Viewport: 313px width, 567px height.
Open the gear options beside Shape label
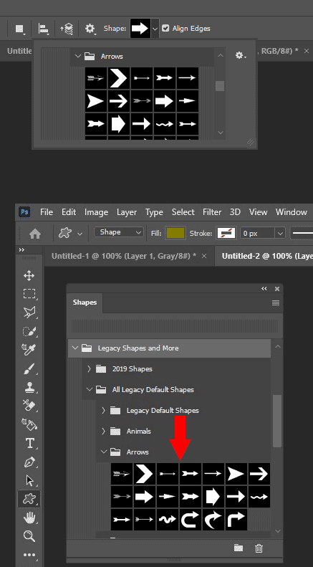(x=90, y=29)
